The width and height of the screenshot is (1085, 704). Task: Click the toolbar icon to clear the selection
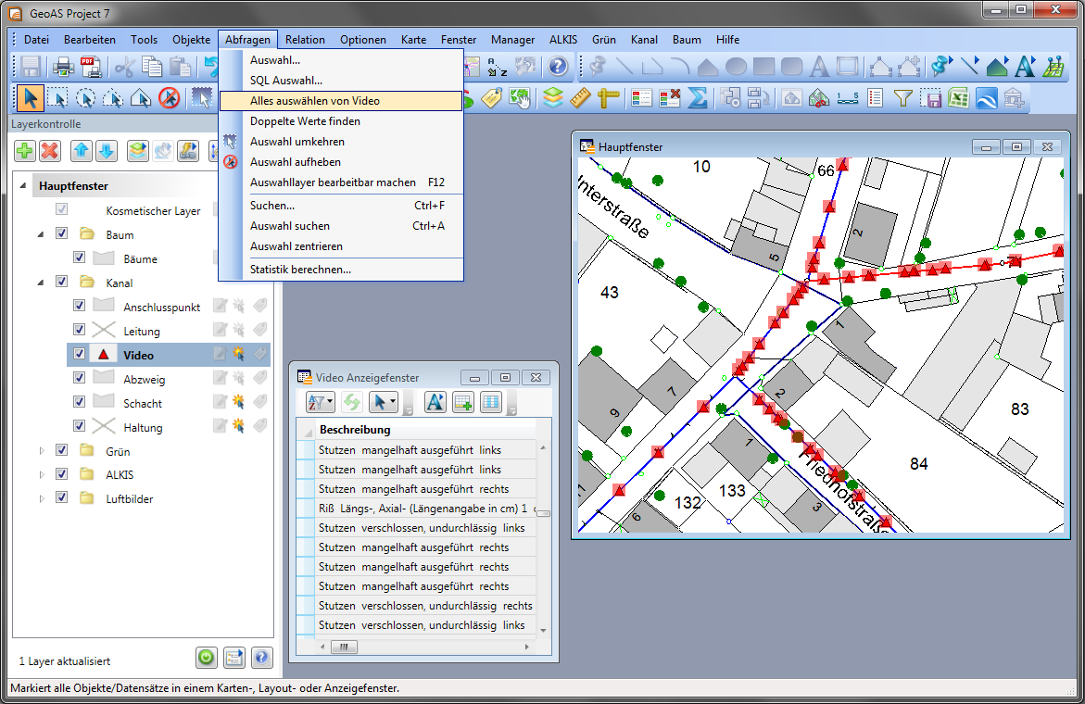click(169, 98)
